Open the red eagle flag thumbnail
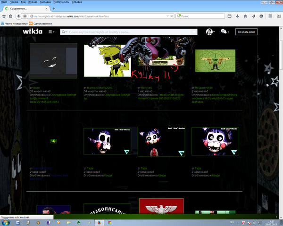283x226 pixels. coord(161,206)
